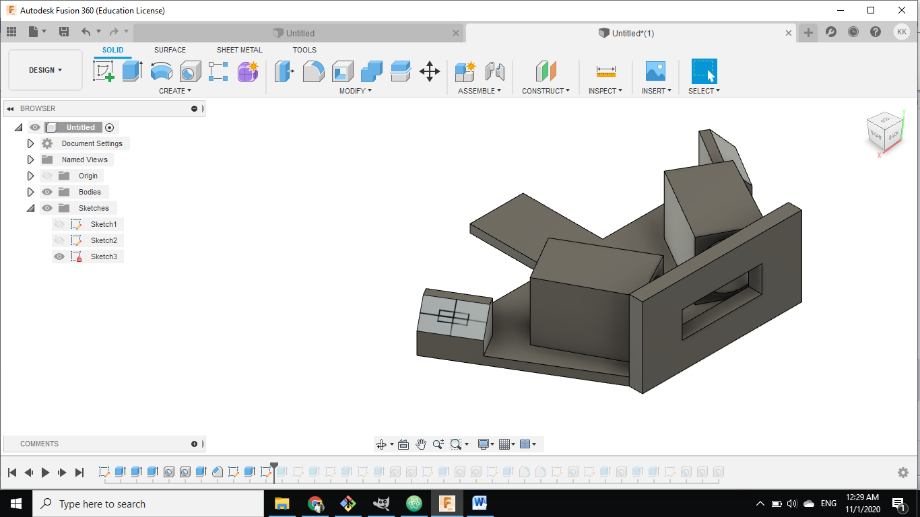Open the MODIFY menu
This screenshot has width=920, height=517.
click(x=355, y=91)
